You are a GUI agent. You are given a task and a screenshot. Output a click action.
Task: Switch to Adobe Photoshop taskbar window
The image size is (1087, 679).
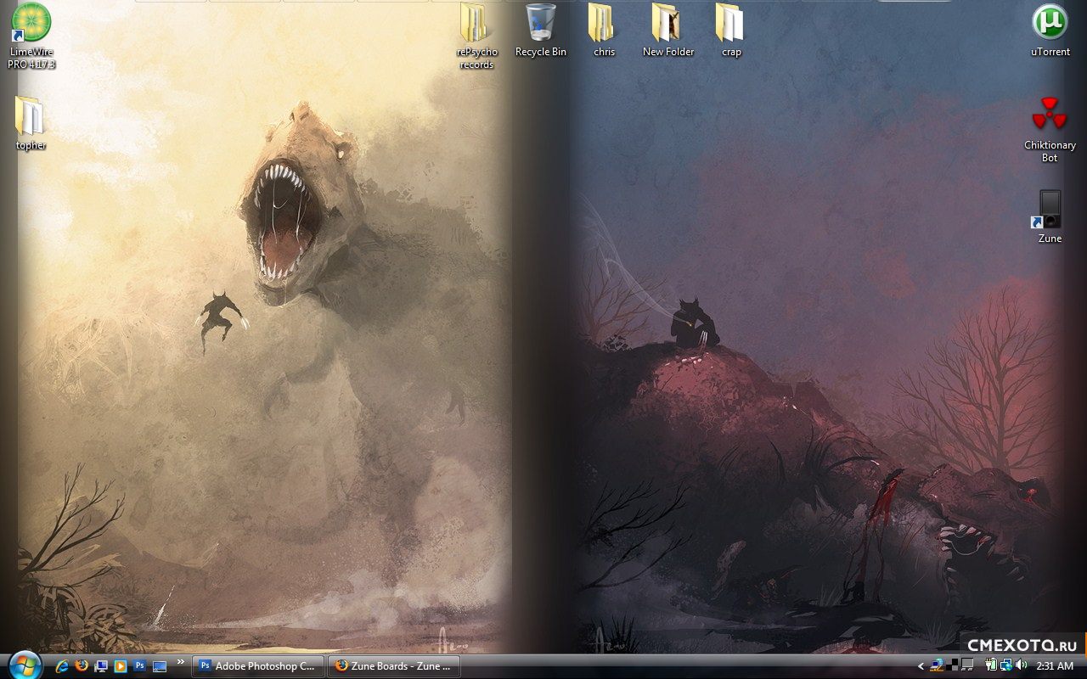coord(258,666)
